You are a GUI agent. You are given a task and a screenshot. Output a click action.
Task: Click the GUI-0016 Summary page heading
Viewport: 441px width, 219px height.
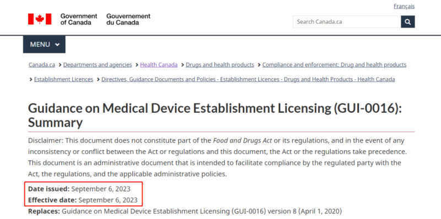tap(215, 116)
